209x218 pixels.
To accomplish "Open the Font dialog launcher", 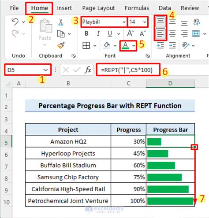I will (148, 55).
